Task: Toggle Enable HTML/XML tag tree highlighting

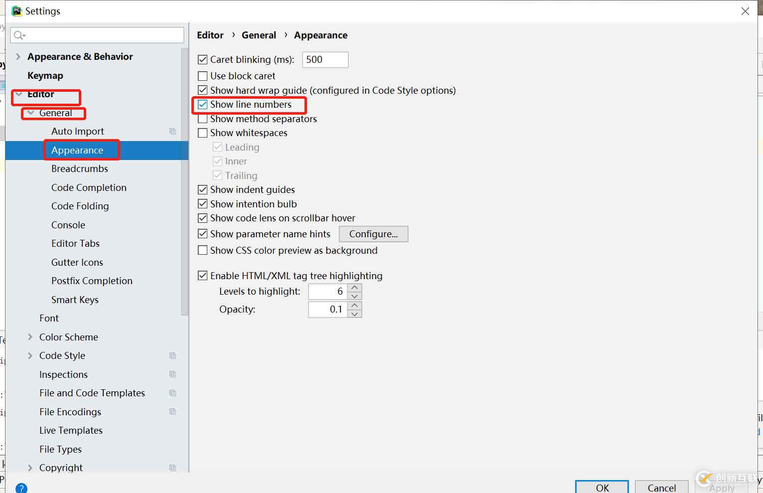Action: coord(202,276)
